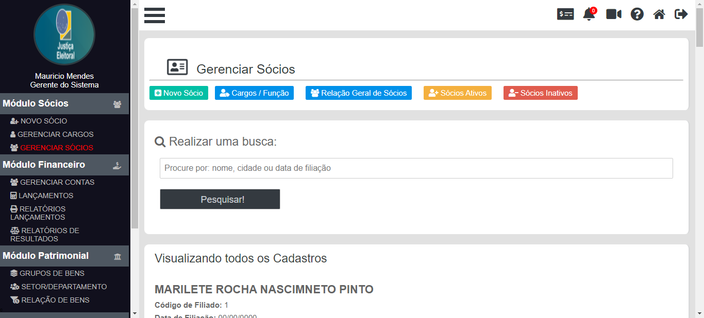The height and width of the screenshot is (318, 704).
Task: Collapse the Módulo Financeiro section header
Action: click(x=64, y=165)
